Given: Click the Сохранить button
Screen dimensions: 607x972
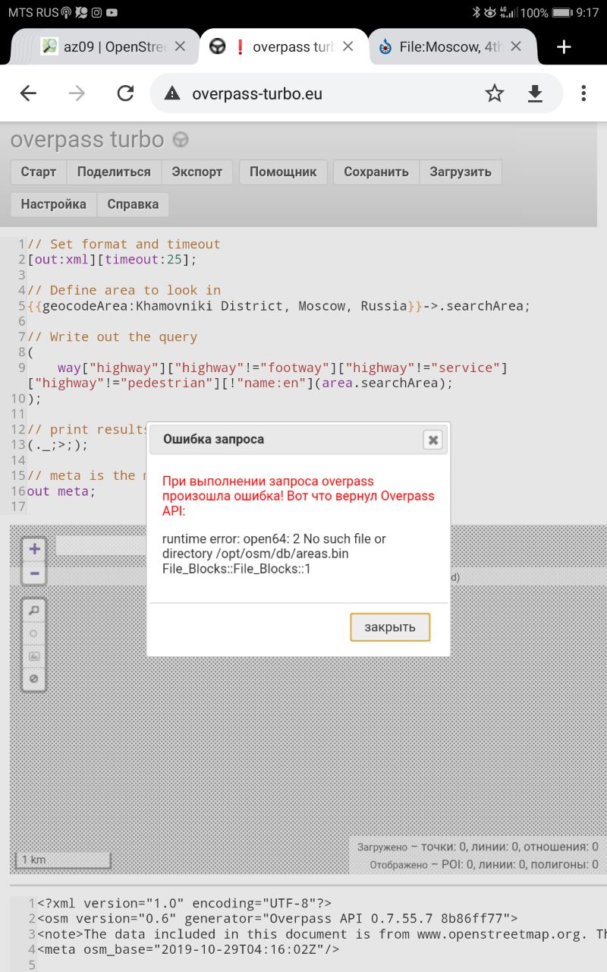Looking at the screenshot, I should (376, 172).
